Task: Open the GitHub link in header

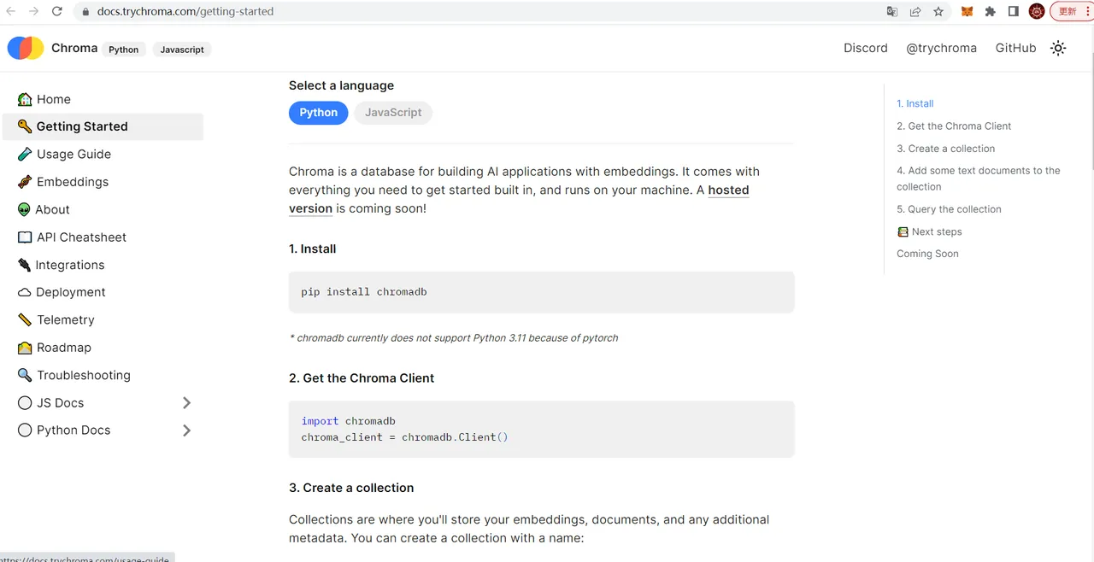Action: pyautogui.click(x=1015, y=48)
